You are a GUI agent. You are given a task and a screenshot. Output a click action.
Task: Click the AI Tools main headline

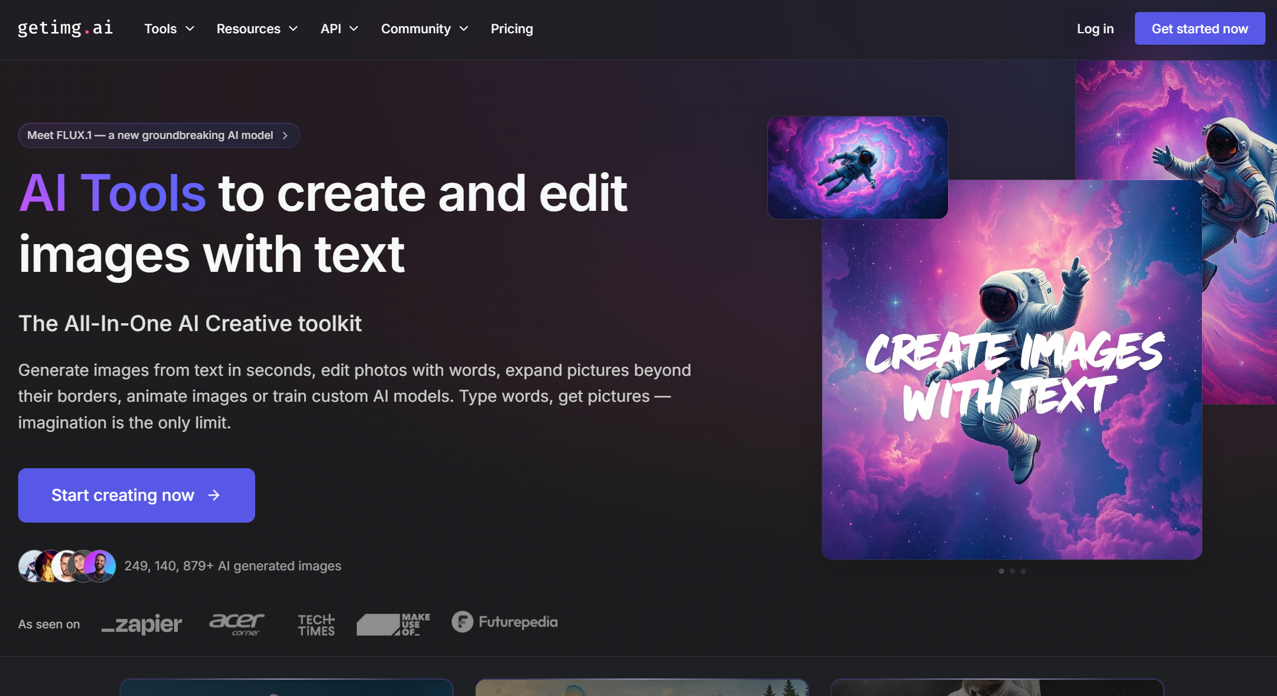point(323,224)
